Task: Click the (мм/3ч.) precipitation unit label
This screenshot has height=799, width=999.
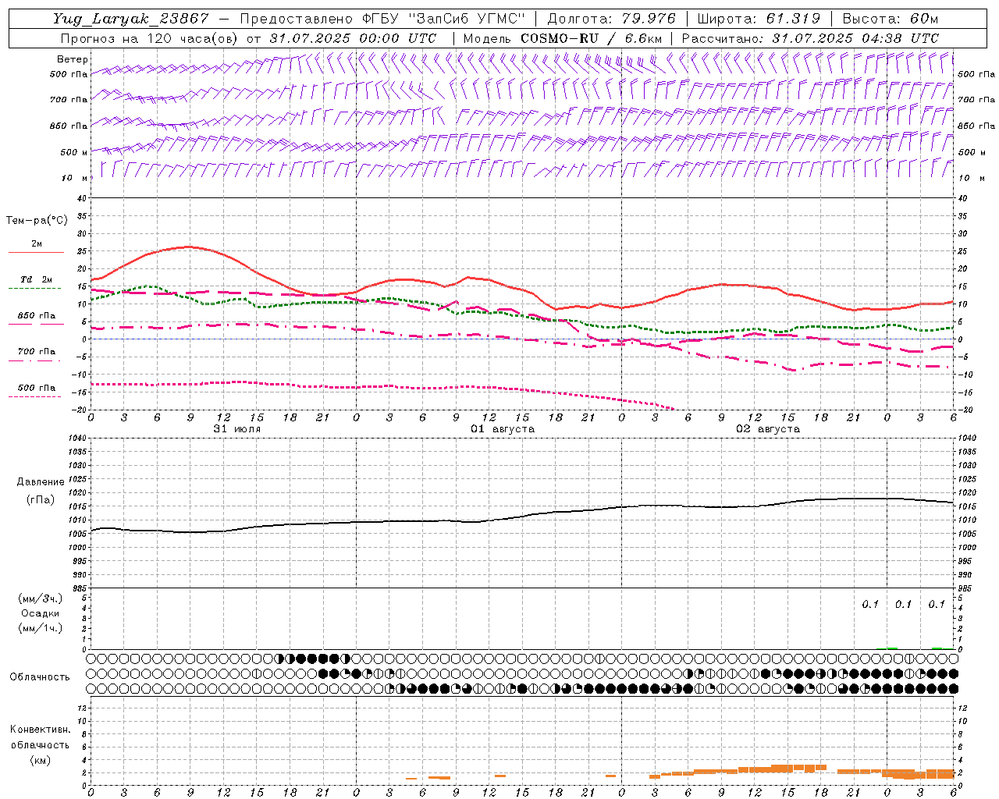Action: coord(41,598)
